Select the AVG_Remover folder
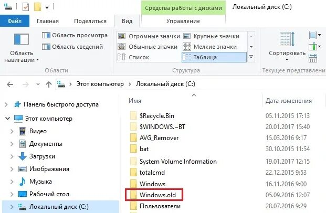Image resolution: width=326 pixels, height=213 pixels. [x=159, y=138]
